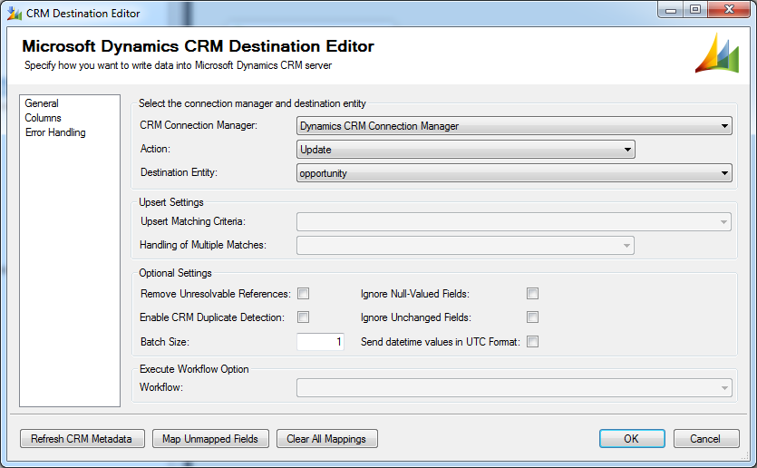Click the Cancel button

(x=706, y=439)
